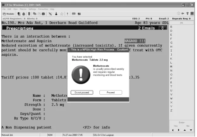Select letter G in the alphabet list
Image resolution: width=197 pixels, height=137 pixels.
[x=171, y=43]
